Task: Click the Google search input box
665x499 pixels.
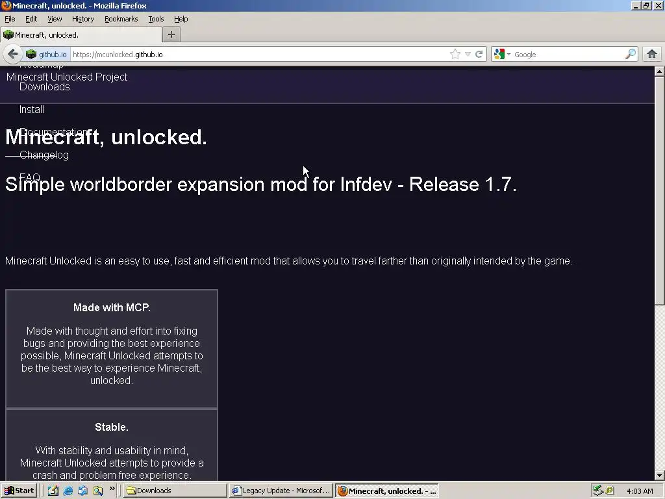Action: click(x=568, y=55)
